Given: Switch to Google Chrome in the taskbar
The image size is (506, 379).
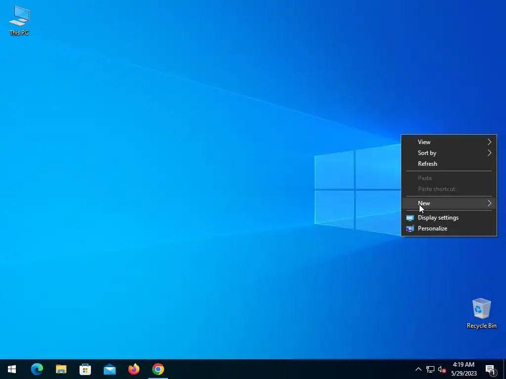Looking at the screenshot, I should 158,369.
